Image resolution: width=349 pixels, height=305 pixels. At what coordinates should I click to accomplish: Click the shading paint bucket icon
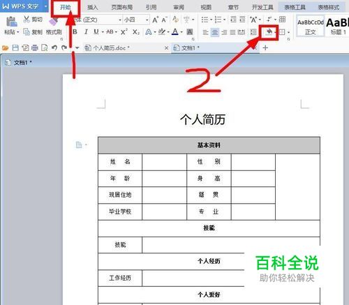coord(269,31)
